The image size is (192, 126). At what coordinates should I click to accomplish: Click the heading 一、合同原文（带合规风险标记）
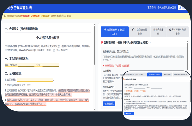click(21, 29)
